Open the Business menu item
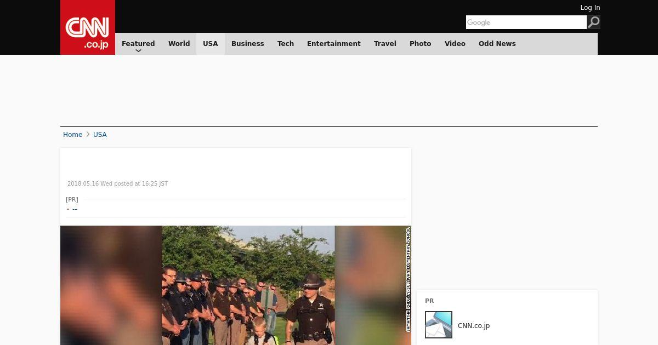The image size is (658, 345). point(248,44)
